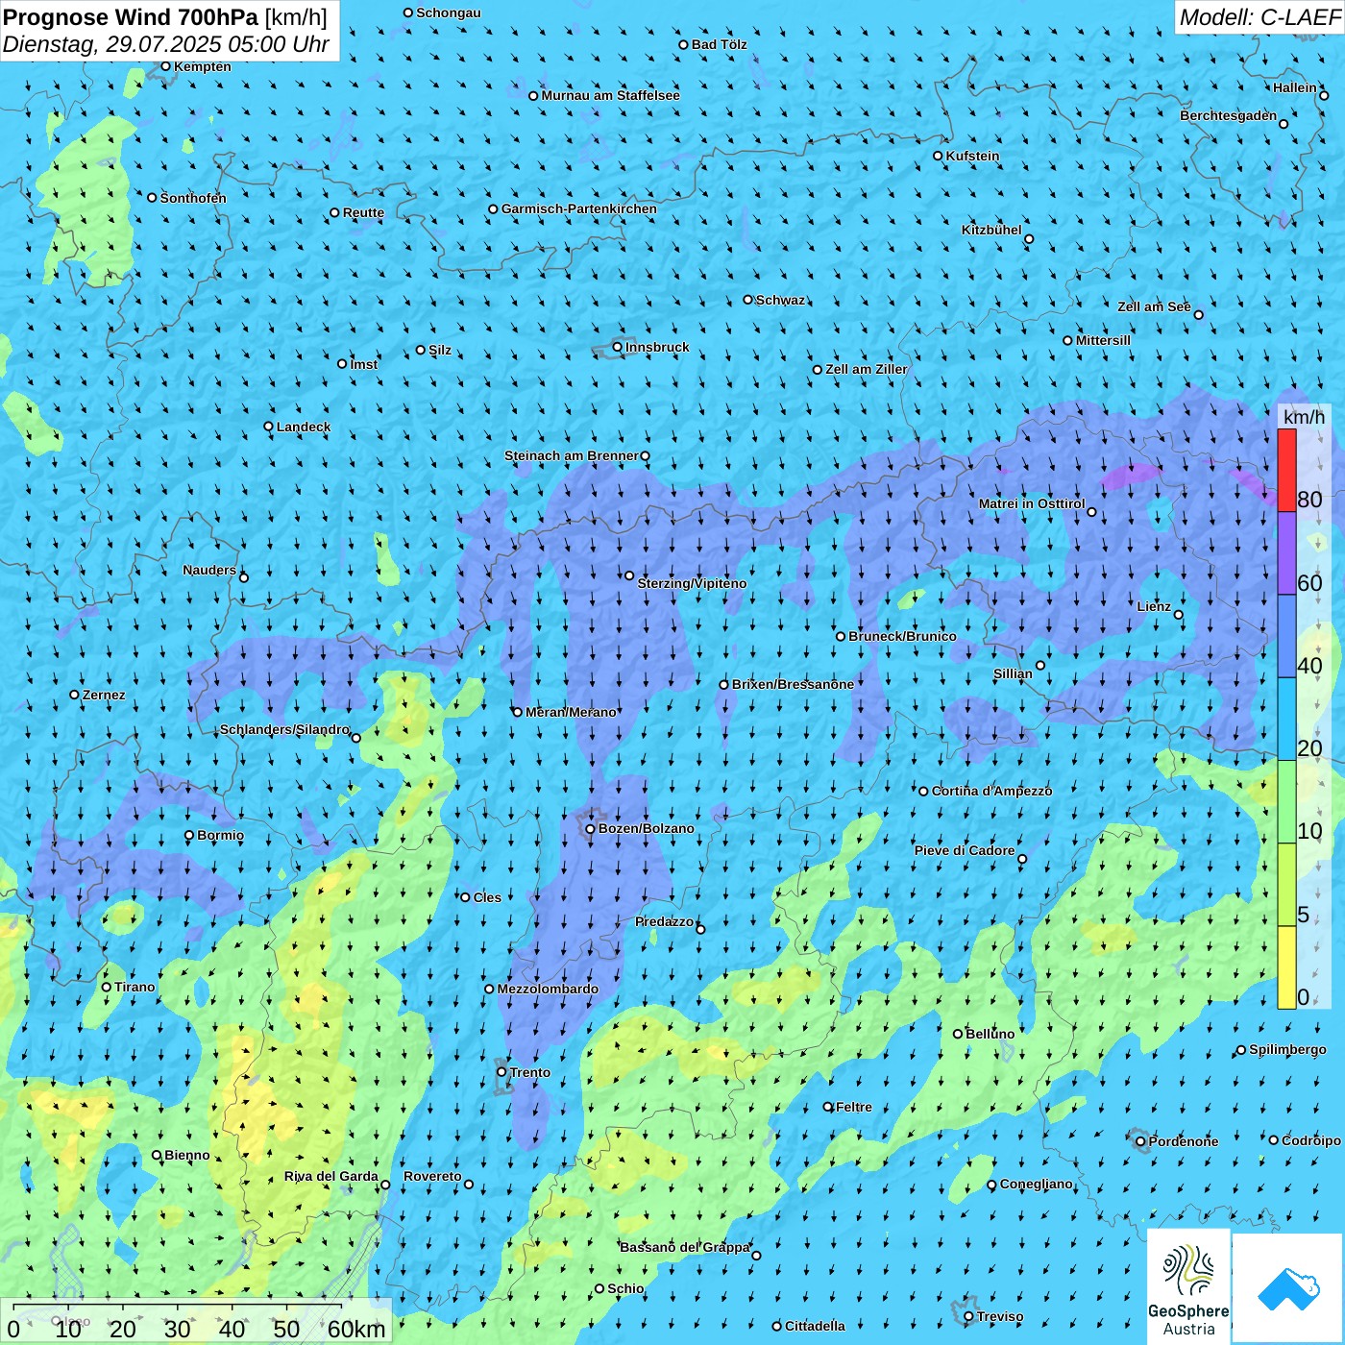
Task: Click the Meran/Merano city marker
Action: pyautogui.click(x=518, y=712)
